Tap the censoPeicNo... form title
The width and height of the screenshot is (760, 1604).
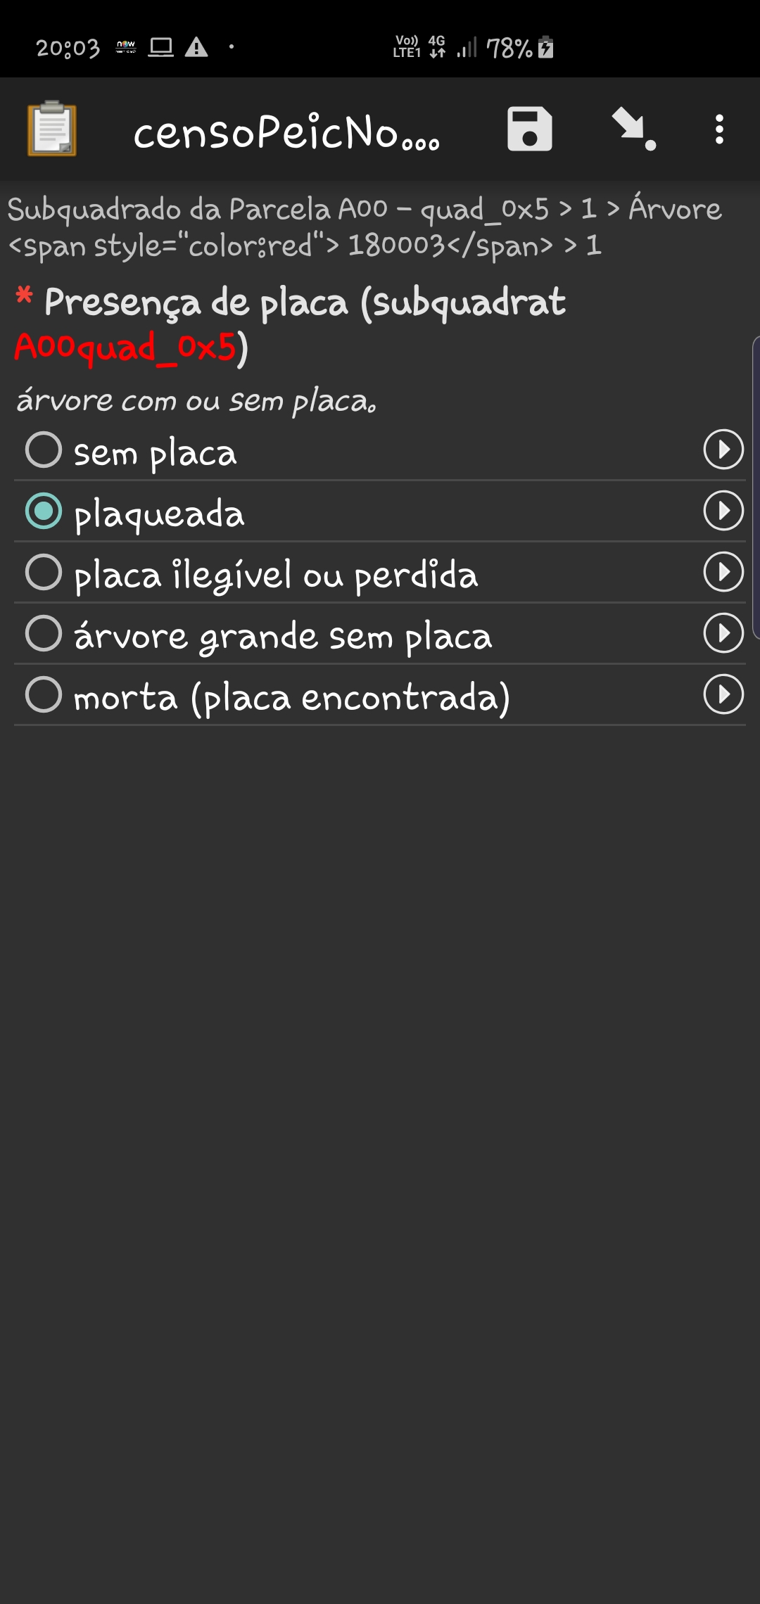tap(286, 132)
